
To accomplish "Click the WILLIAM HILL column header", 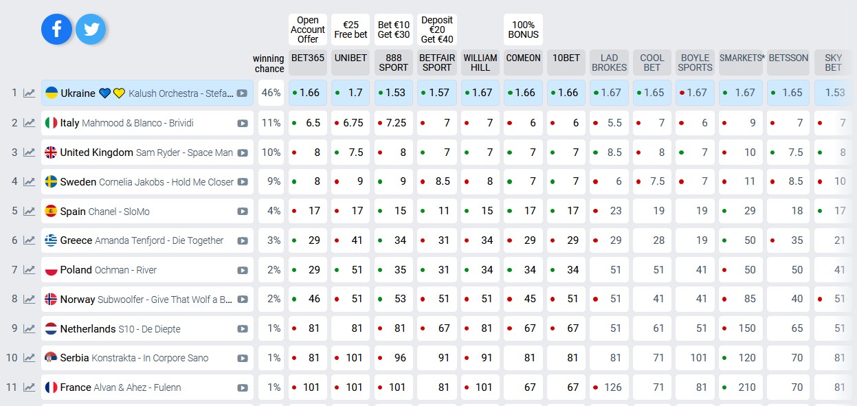I will pyautogui.click(x=480, y=63).
